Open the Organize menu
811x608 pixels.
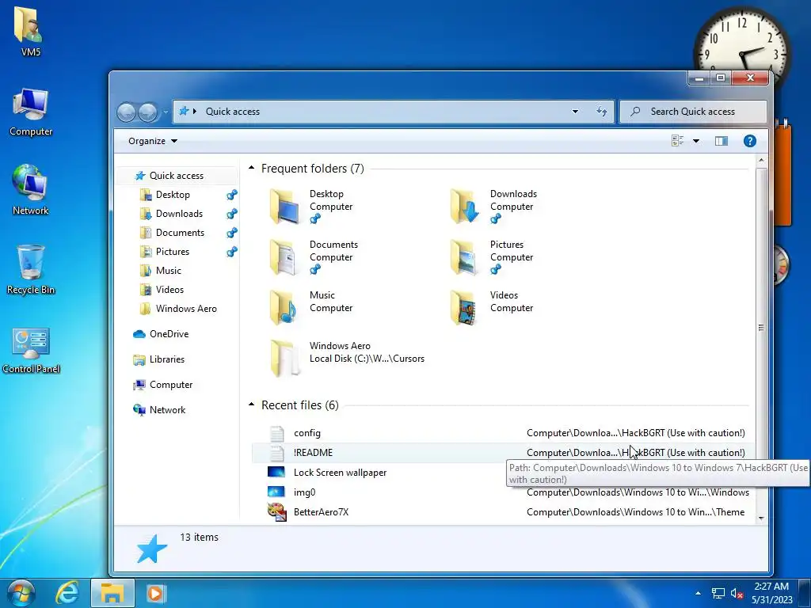(153, 141)
